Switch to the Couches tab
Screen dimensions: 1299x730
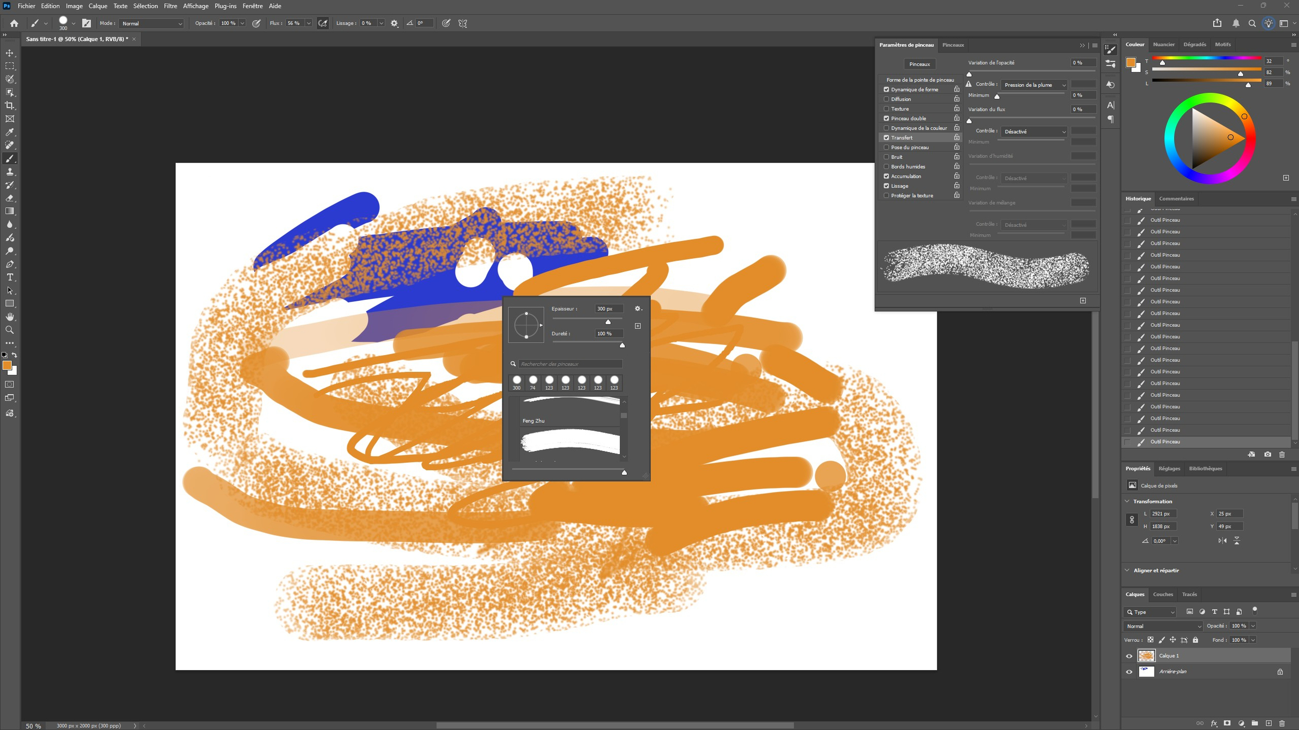tap(1162, 594)
